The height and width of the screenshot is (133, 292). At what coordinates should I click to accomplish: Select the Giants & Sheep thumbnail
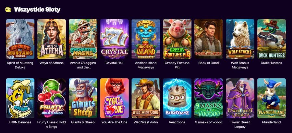(x=83, y=98)
